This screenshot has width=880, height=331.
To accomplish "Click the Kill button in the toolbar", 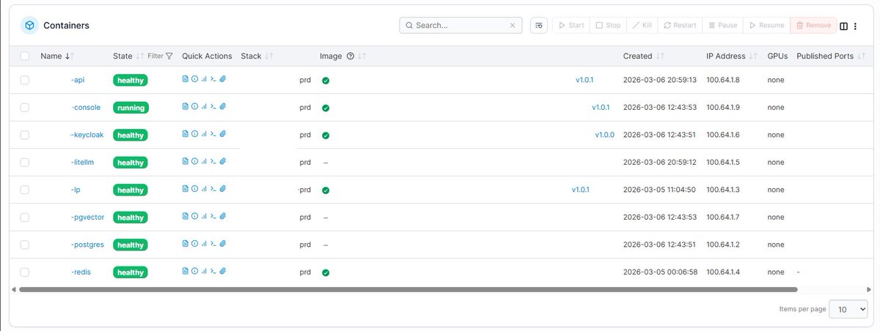I will tap(642, 25).
